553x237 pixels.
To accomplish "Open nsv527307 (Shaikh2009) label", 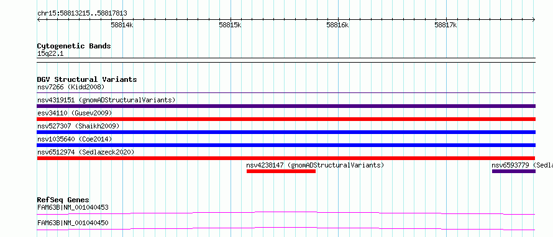I will coord(78,126).
